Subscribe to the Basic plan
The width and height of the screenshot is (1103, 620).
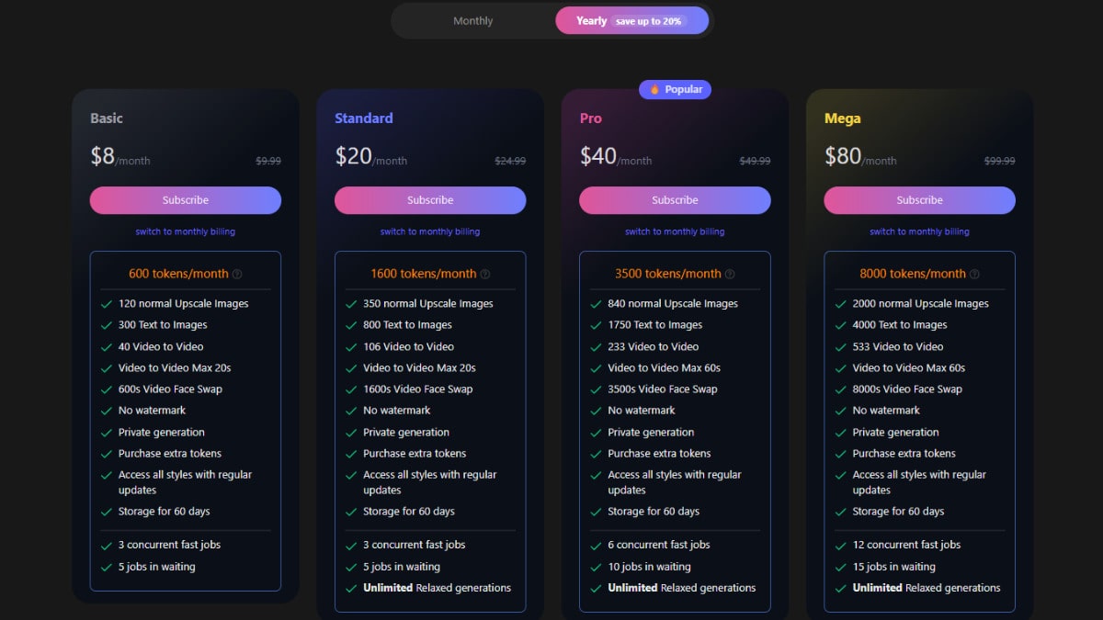[x=186, y=200]
